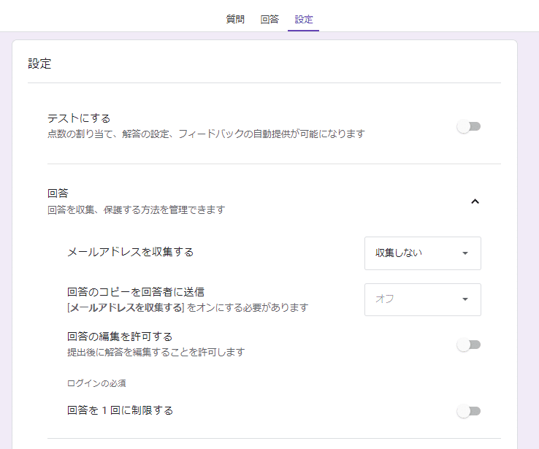Switch to the 質問 tab

(235, 19)
